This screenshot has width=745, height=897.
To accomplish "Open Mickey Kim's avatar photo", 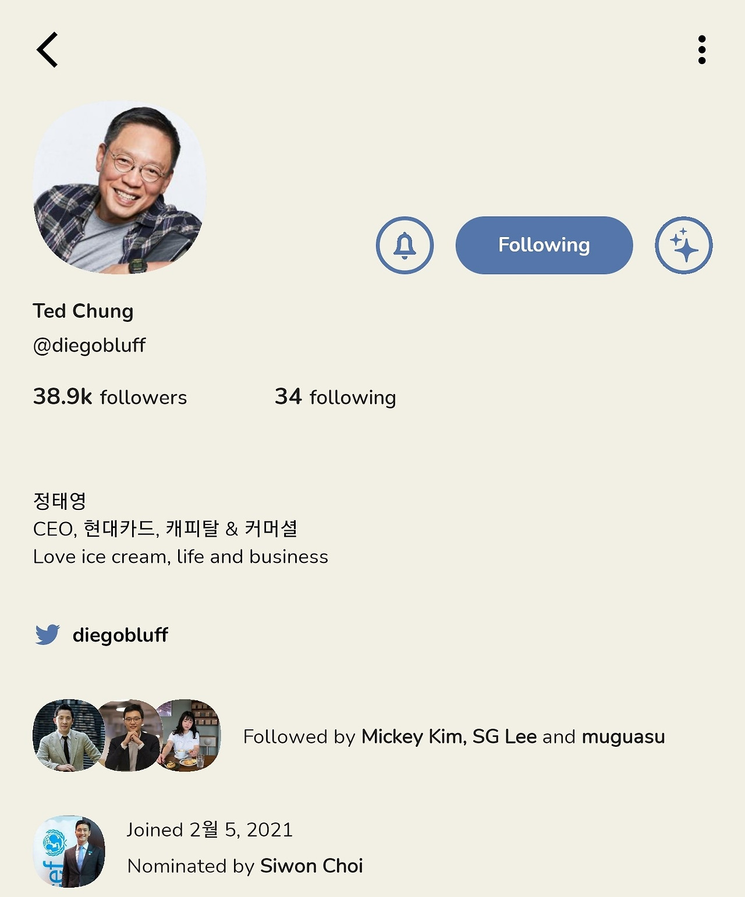I will click(67, 735).
